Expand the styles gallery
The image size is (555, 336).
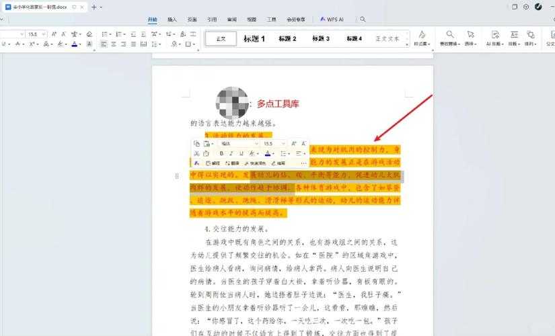point(407,44)
